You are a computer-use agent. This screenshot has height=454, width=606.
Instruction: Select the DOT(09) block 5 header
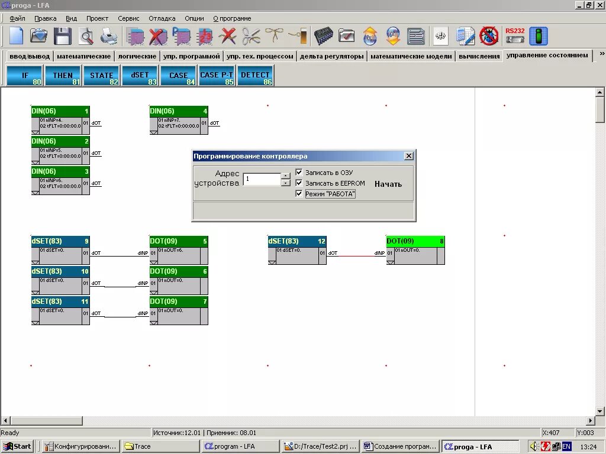tap(179, 241)
